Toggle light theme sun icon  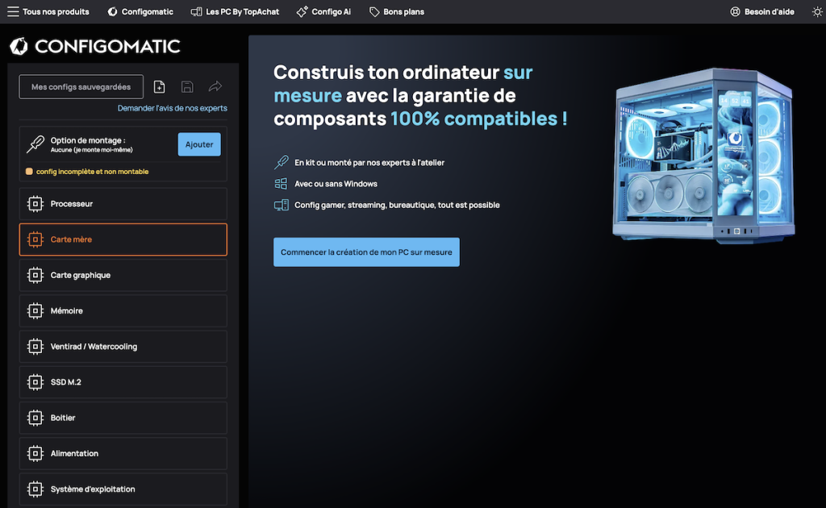817,11
